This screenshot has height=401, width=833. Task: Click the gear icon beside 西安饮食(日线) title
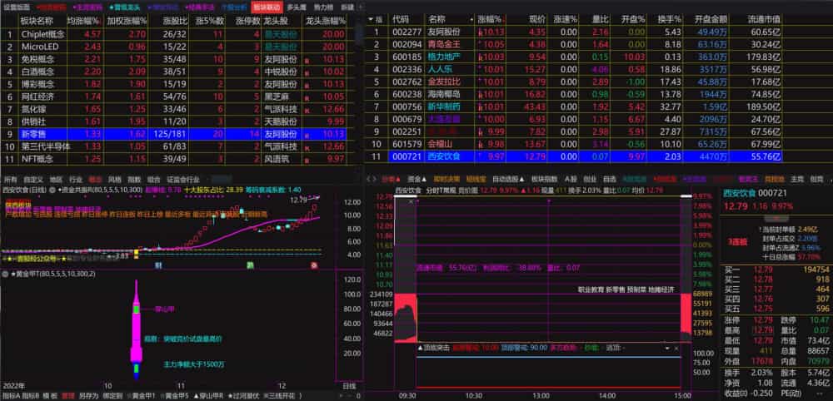point(52,190)
